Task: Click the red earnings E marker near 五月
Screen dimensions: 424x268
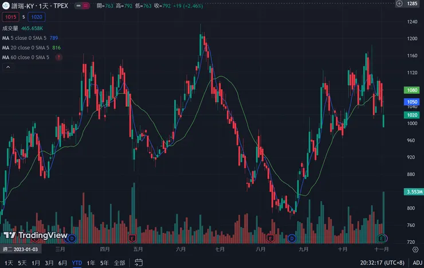Action: click(132, 238)
